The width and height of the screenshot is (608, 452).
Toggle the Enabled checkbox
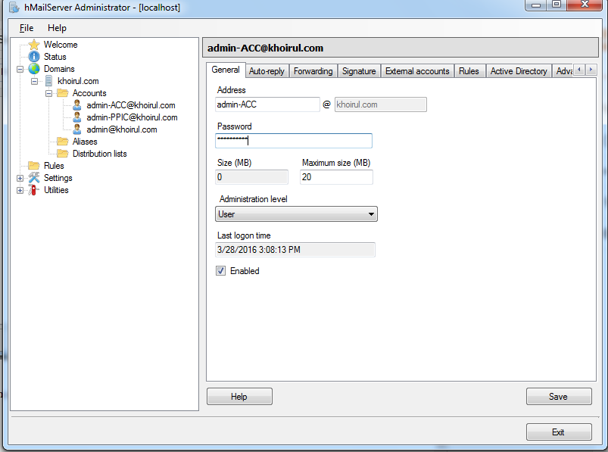click(x=220, y=271)
